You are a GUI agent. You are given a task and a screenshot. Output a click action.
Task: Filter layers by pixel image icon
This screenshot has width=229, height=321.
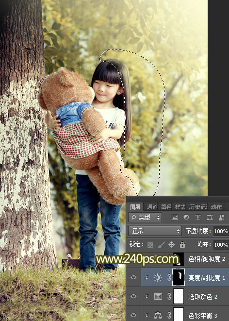coord(175,218)
